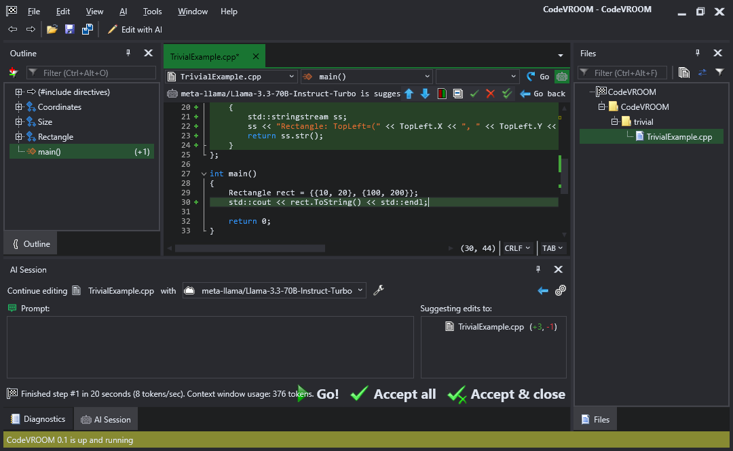Open the TrivialExample.cpp file dropdown in editor
733x451 pixels.
(x=231, y=77)
